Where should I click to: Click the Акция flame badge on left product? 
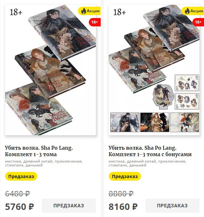click(x=89, y=11)
